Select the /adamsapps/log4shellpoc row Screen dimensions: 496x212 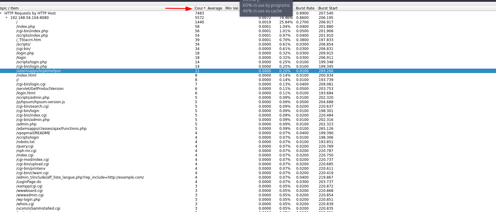39,71
